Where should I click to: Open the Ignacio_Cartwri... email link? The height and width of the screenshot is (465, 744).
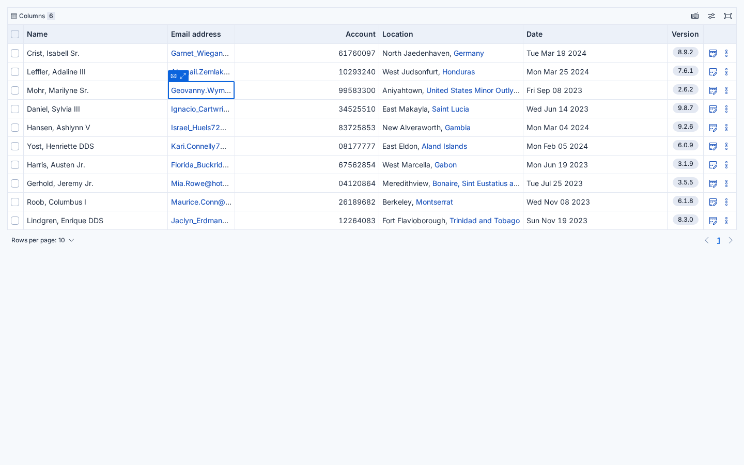(x=200, y=109)
